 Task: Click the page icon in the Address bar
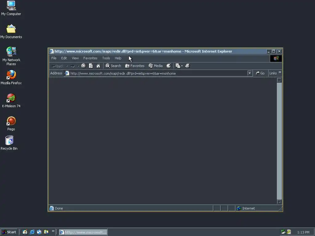pyautogui.click(x=67, y=73)
